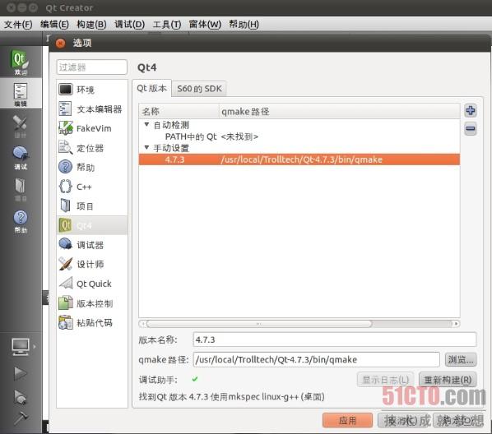Click the Build hammer icon
This screenshot has height=434, width=492.
coord(21,418)
